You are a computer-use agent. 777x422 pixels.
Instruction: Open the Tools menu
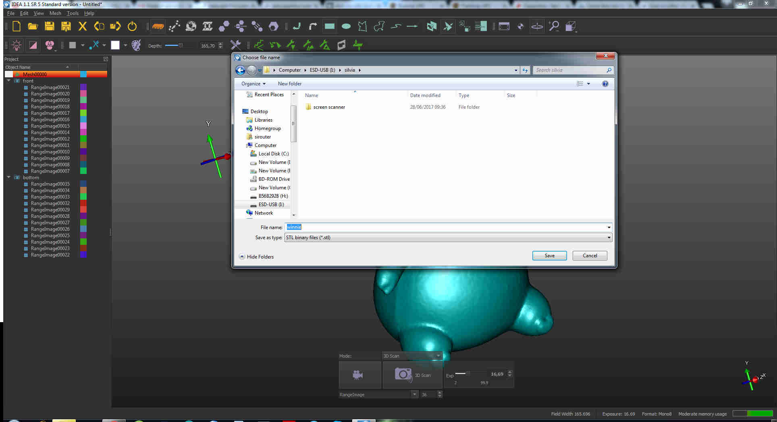click(x=73, y=13)
